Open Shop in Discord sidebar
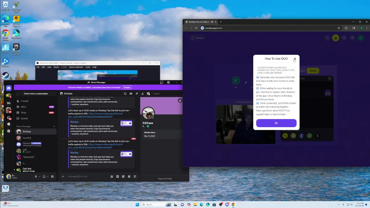The width and height of the screenshot is (370, 208). tap(36, 113)
